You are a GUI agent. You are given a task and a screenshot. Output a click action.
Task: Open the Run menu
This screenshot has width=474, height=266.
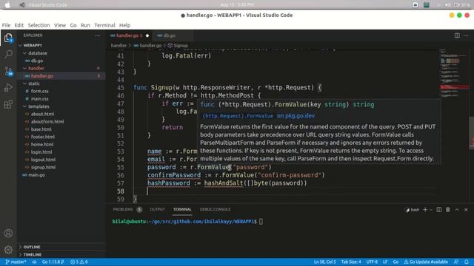(x=85, y=25)
